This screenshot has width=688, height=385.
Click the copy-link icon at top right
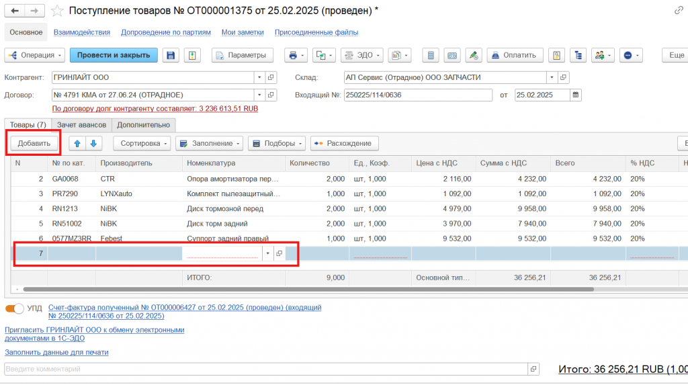679,11
